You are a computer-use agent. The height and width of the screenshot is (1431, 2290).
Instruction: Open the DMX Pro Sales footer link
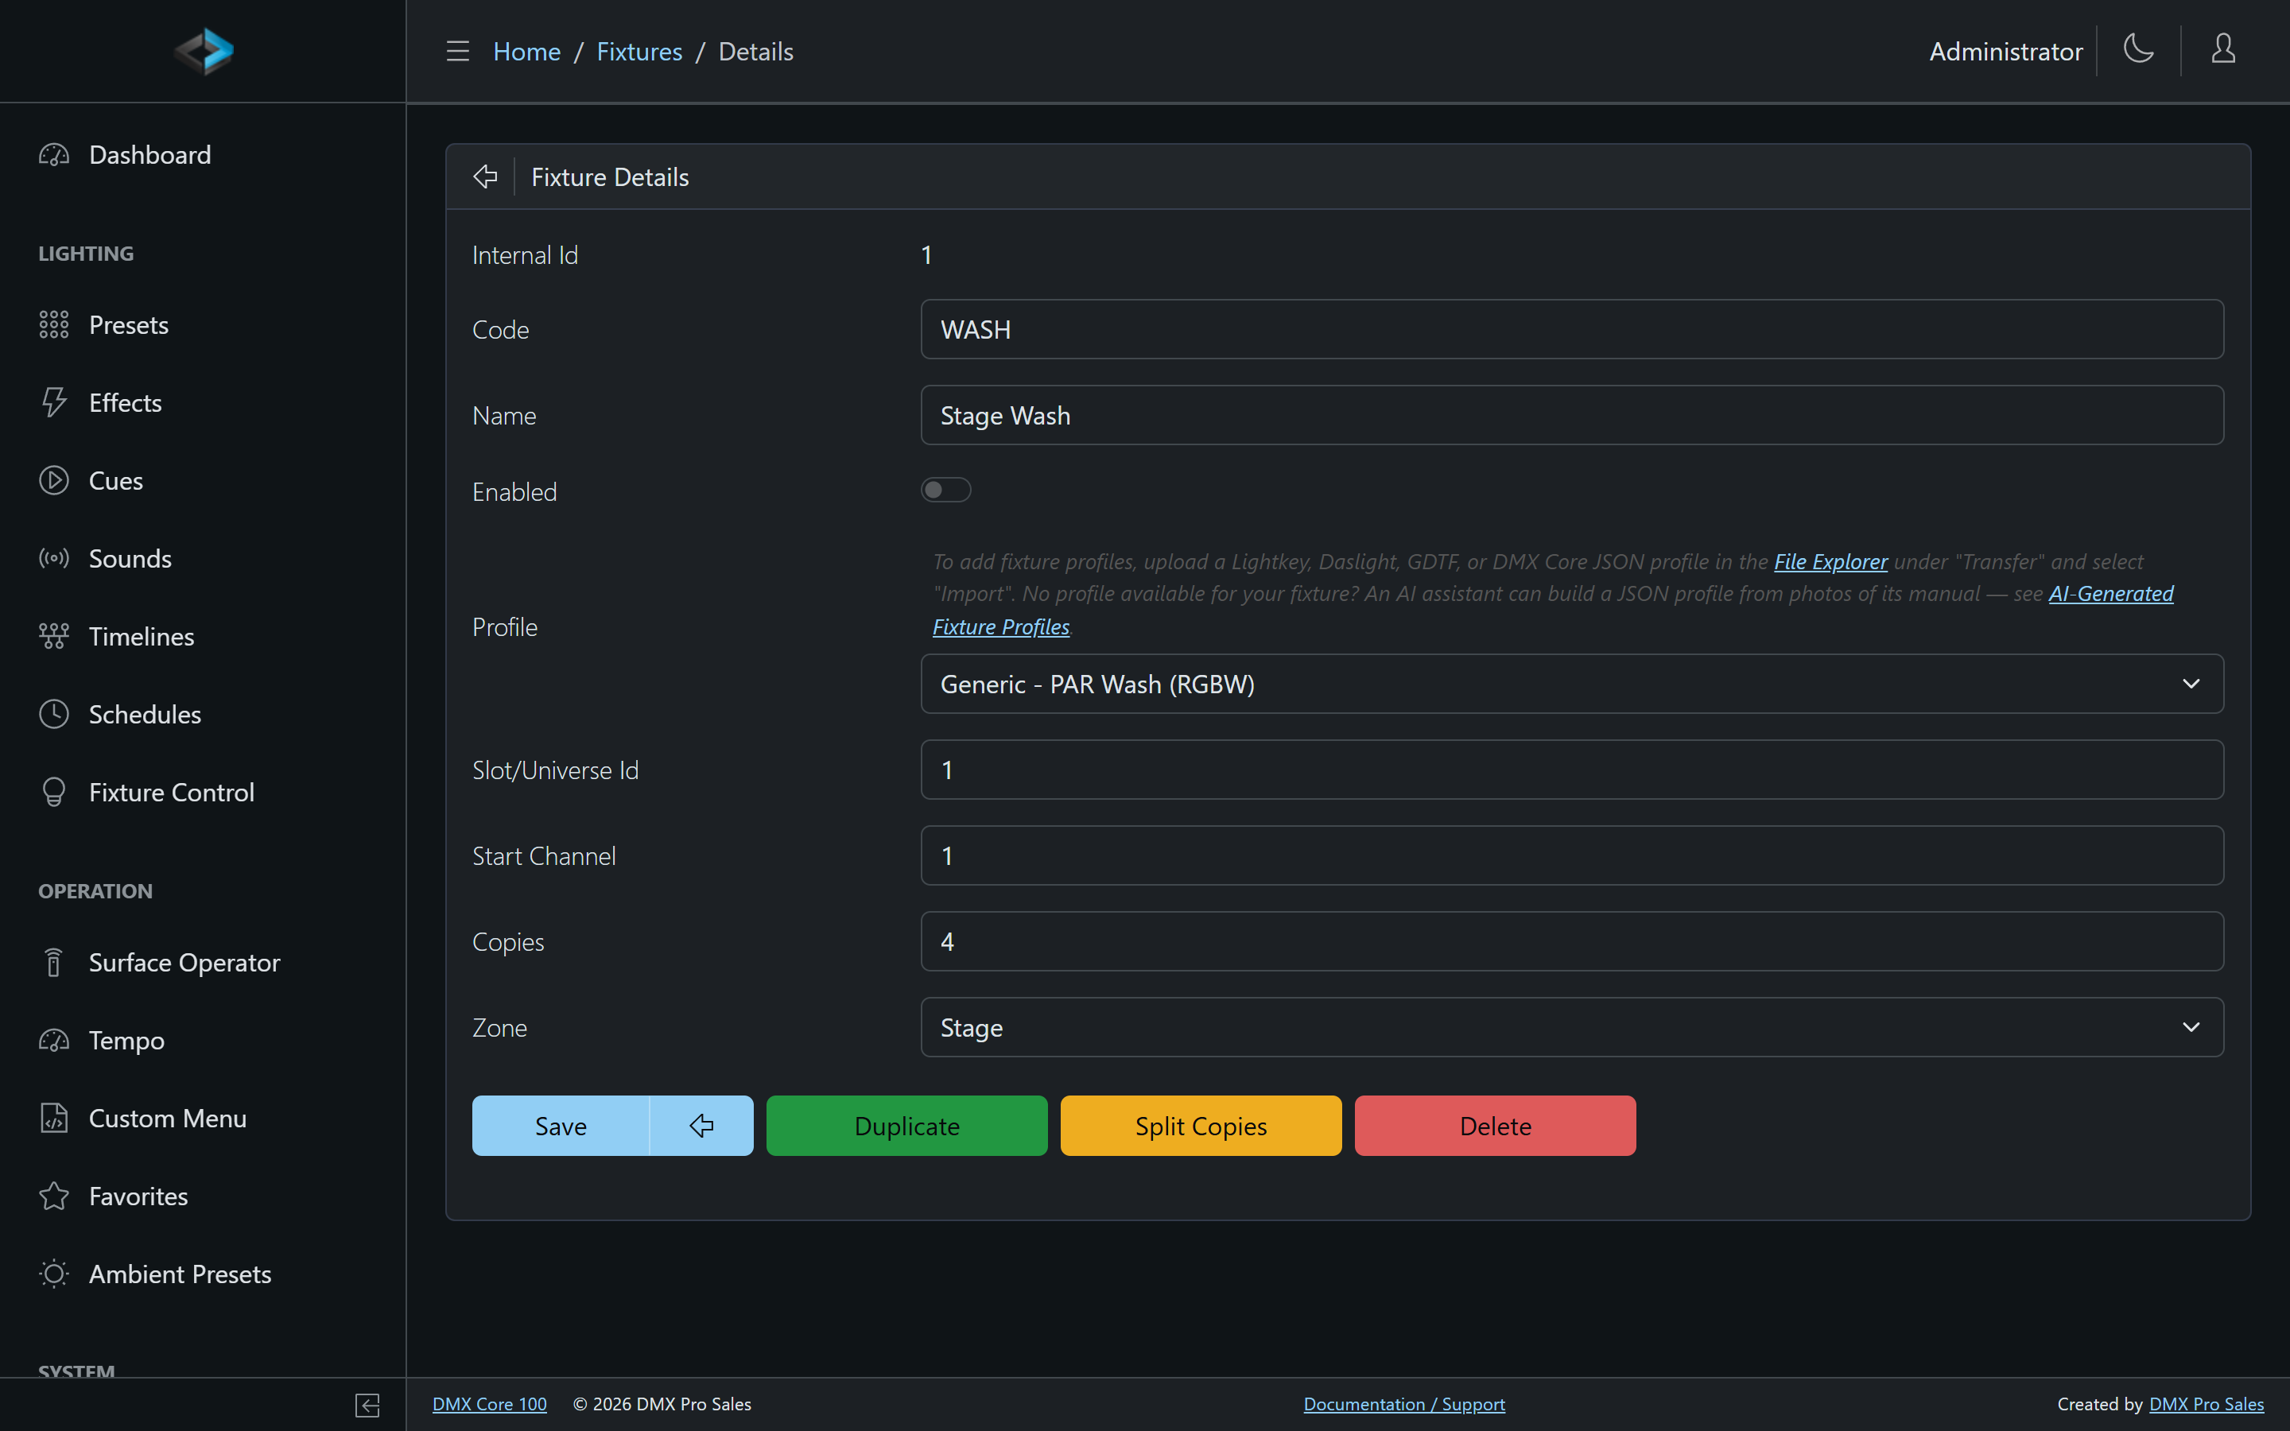(x=2207, y=1405)
